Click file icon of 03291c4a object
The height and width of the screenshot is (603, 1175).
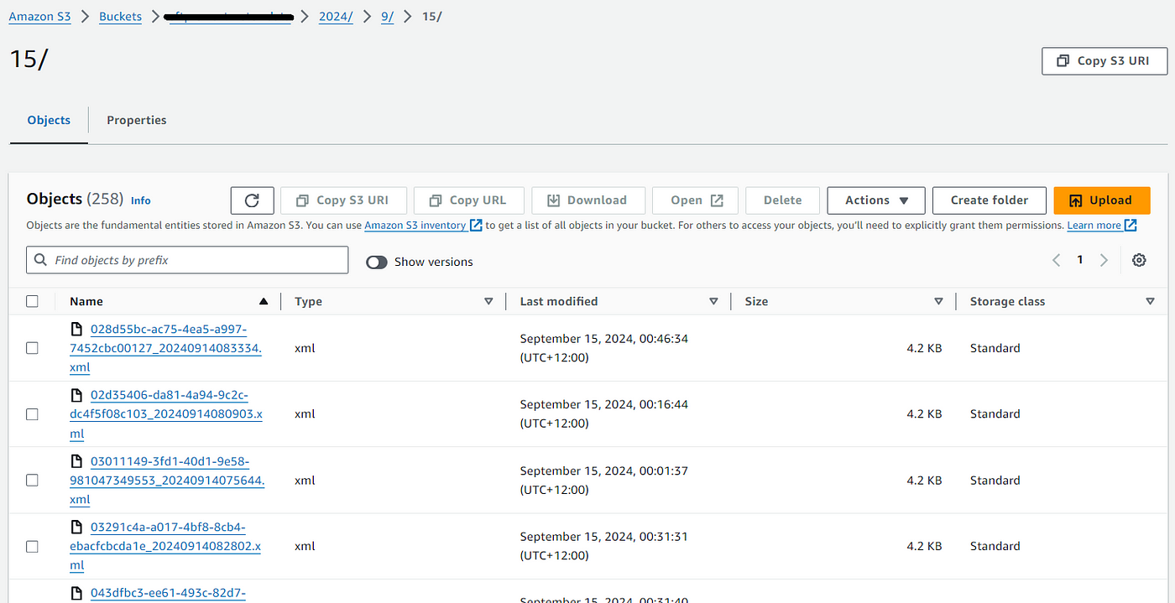[x=77, y=528]
